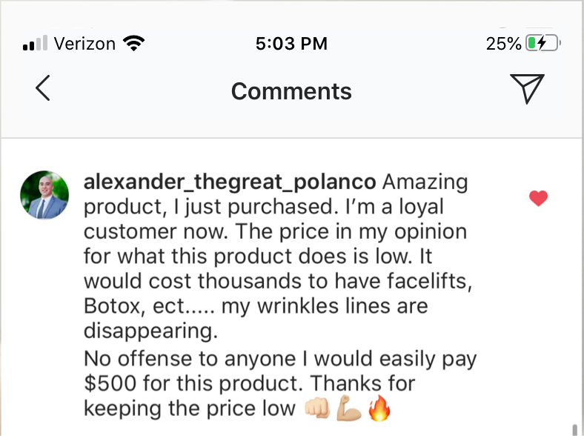584x436 pixels.
Task: Open alexander_thegreat_polanco's profile picture
Action: [x=44, y=195]
